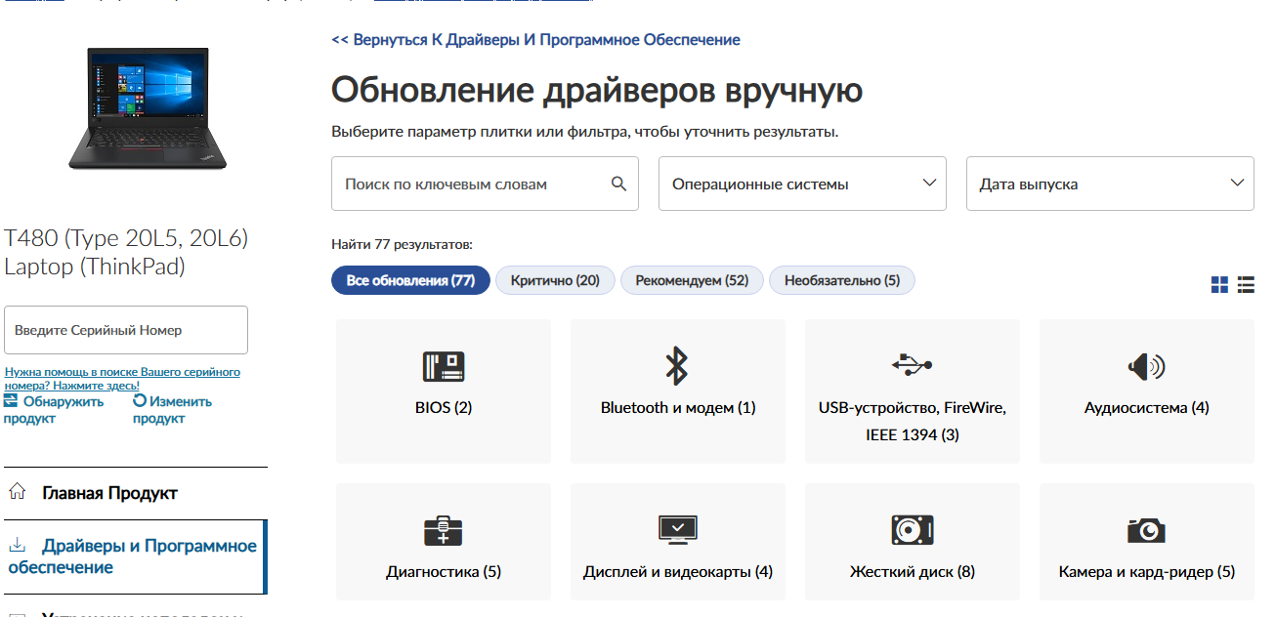The image size is (1276, 617).
Task: Expand the release date chevron arrow
Action: (1238, 183)
